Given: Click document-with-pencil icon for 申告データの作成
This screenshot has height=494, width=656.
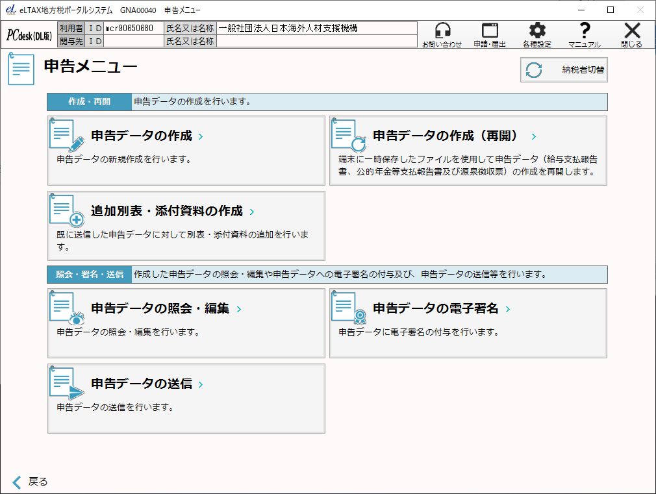Looking at the screenshot, I should [x=66, y=136].
